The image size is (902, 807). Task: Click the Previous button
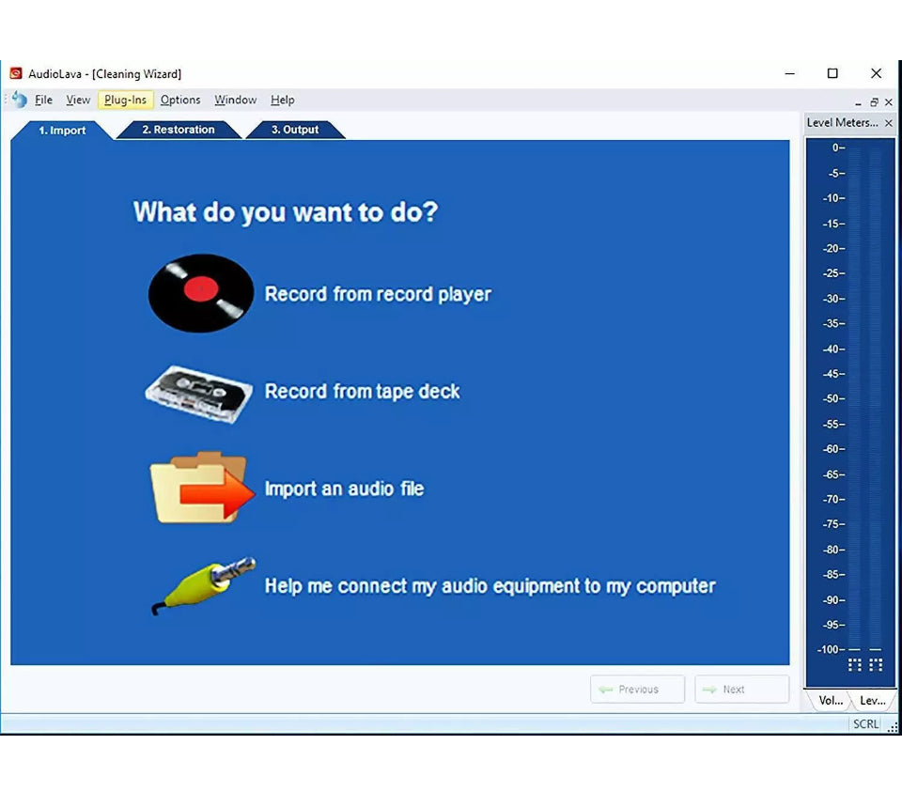click(637, 690)
